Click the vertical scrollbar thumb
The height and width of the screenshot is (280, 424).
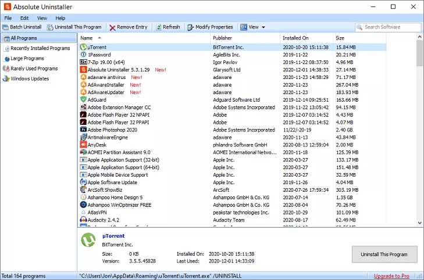419,53
